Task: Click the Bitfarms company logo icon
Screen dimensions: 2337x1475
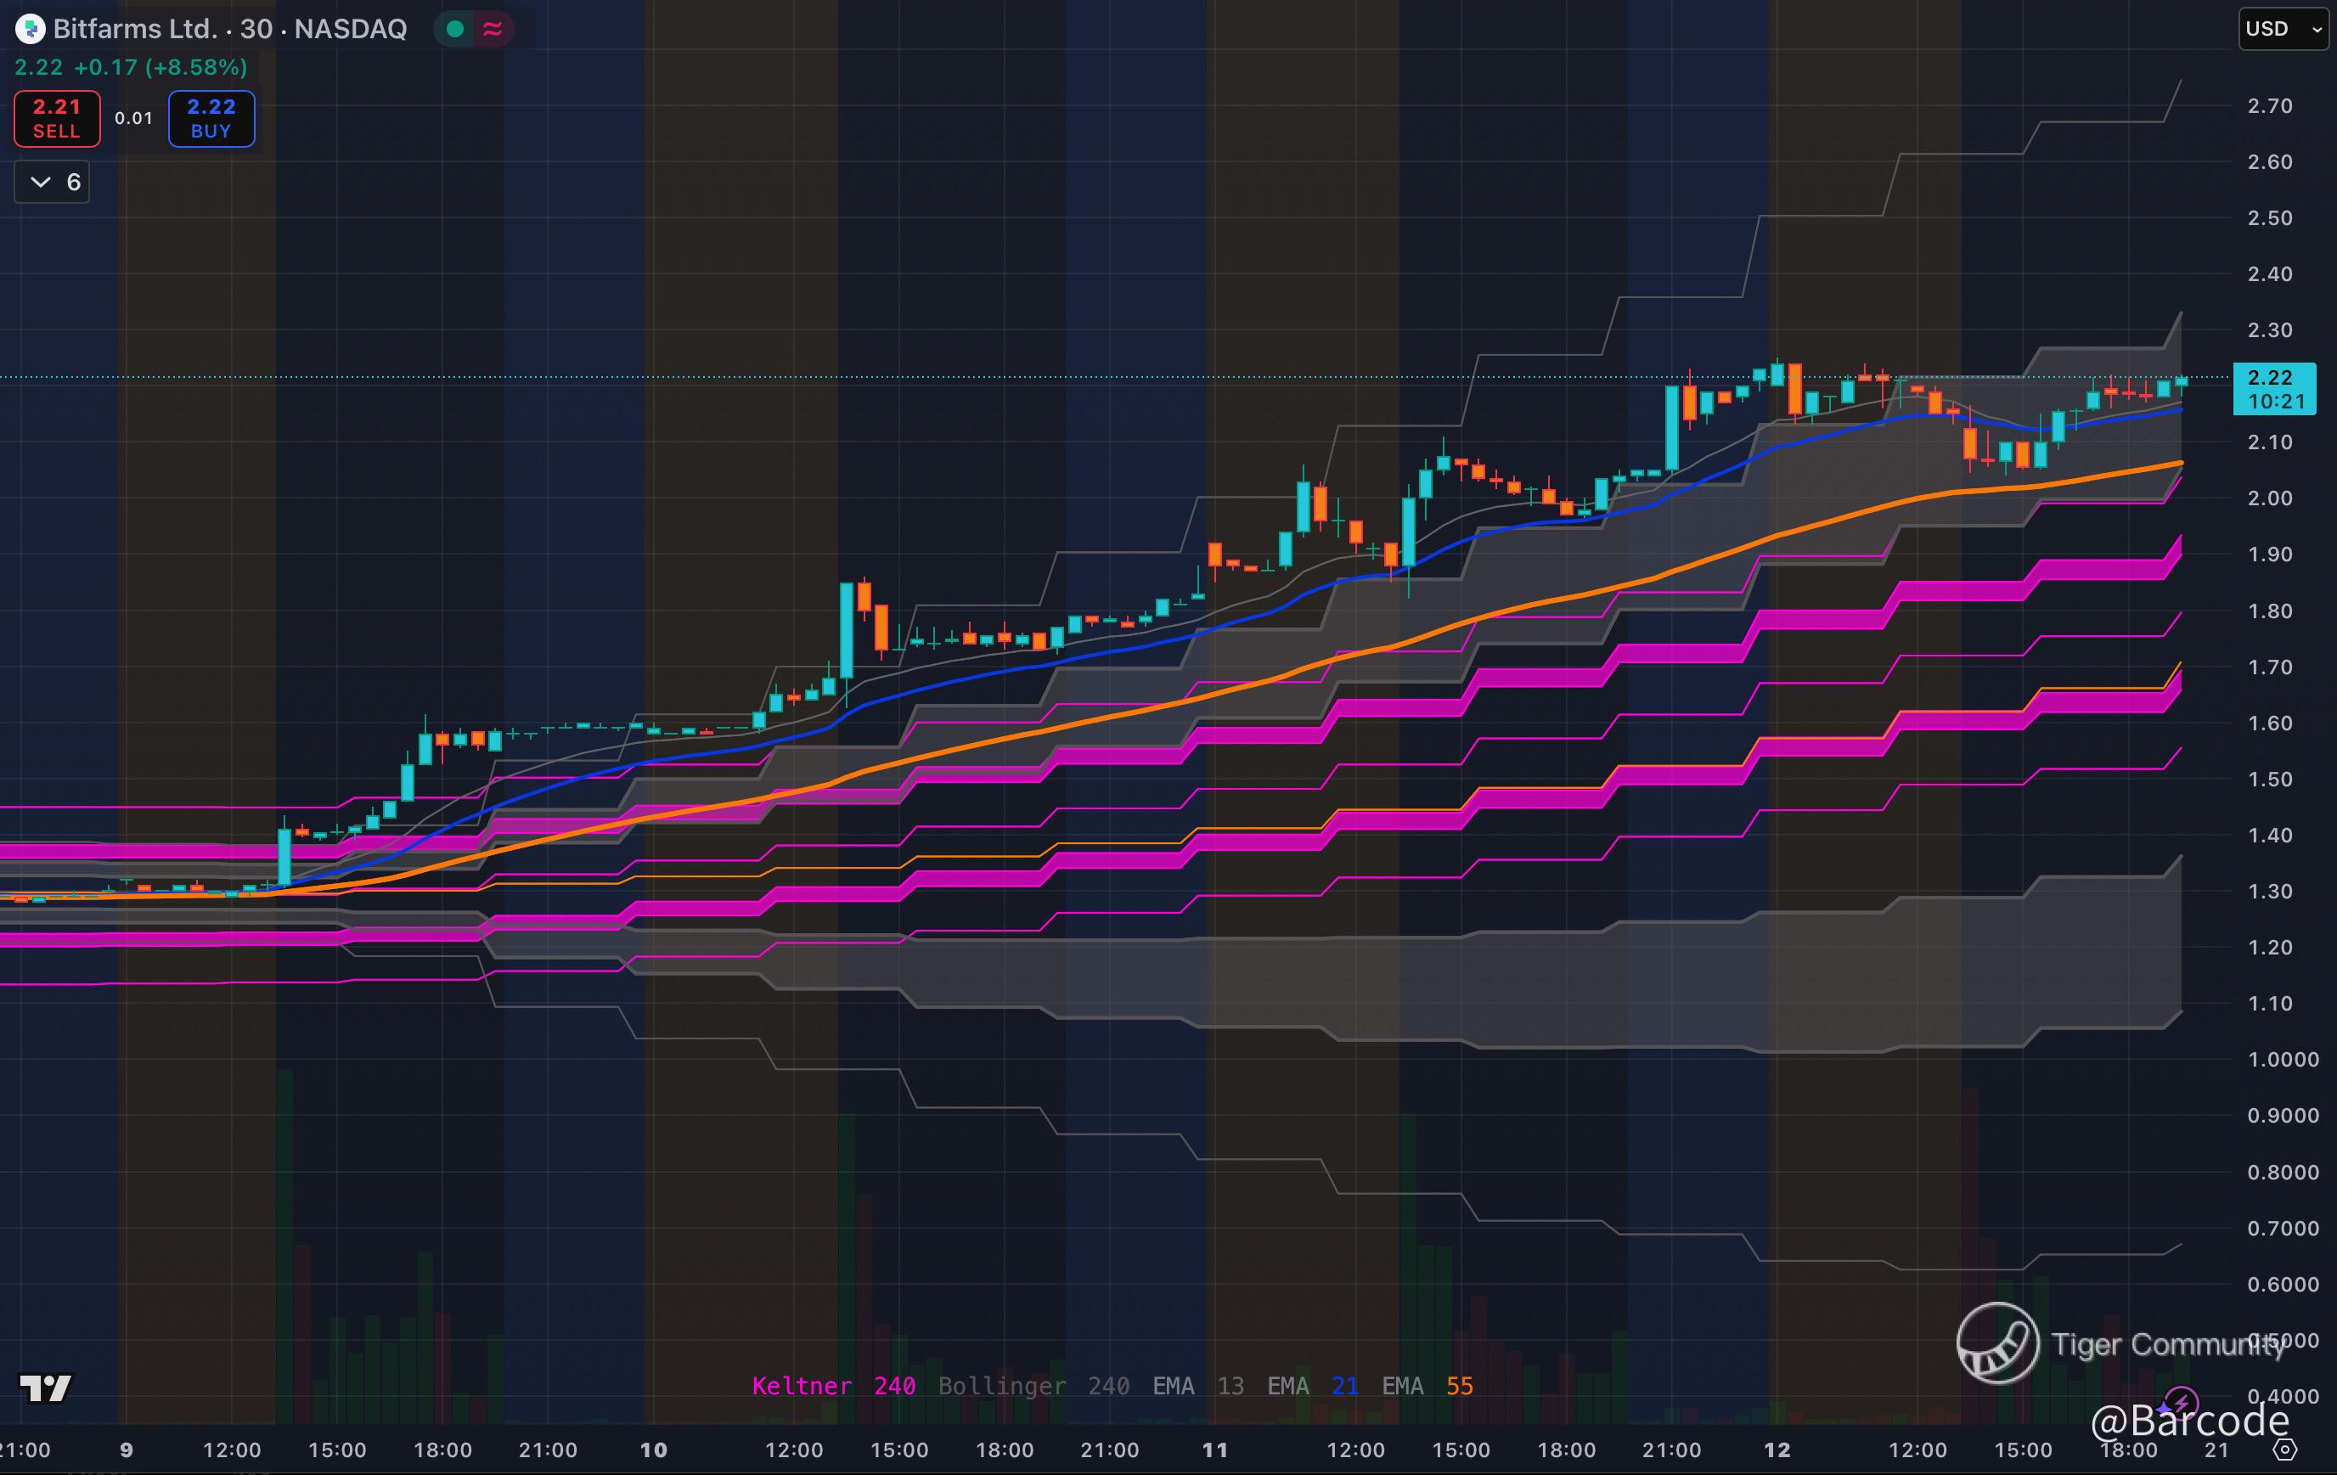Action: [30, 29]
